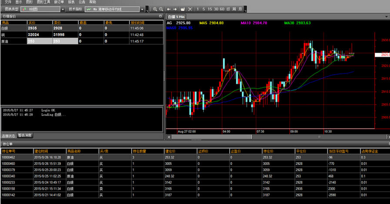Switch to the 警告消息 tab
Image resolution: width=390 pixels, height=204 pixels.
tap(25, 135)
